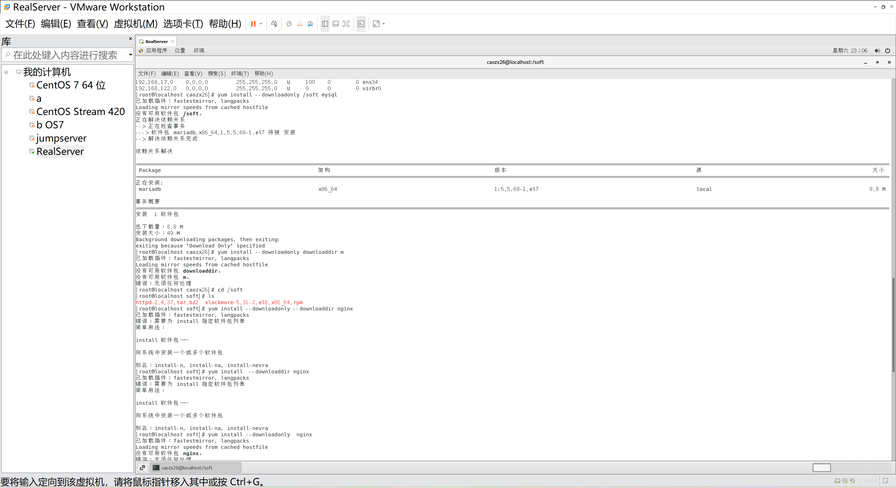Adjust the guest volume speaker control
896x488 pixels.
877,51
